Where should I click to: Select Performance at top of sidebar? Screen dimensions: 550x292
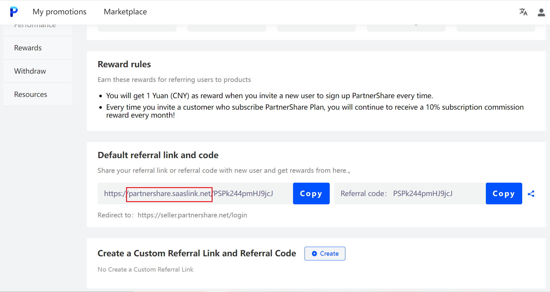coord(35,25)
